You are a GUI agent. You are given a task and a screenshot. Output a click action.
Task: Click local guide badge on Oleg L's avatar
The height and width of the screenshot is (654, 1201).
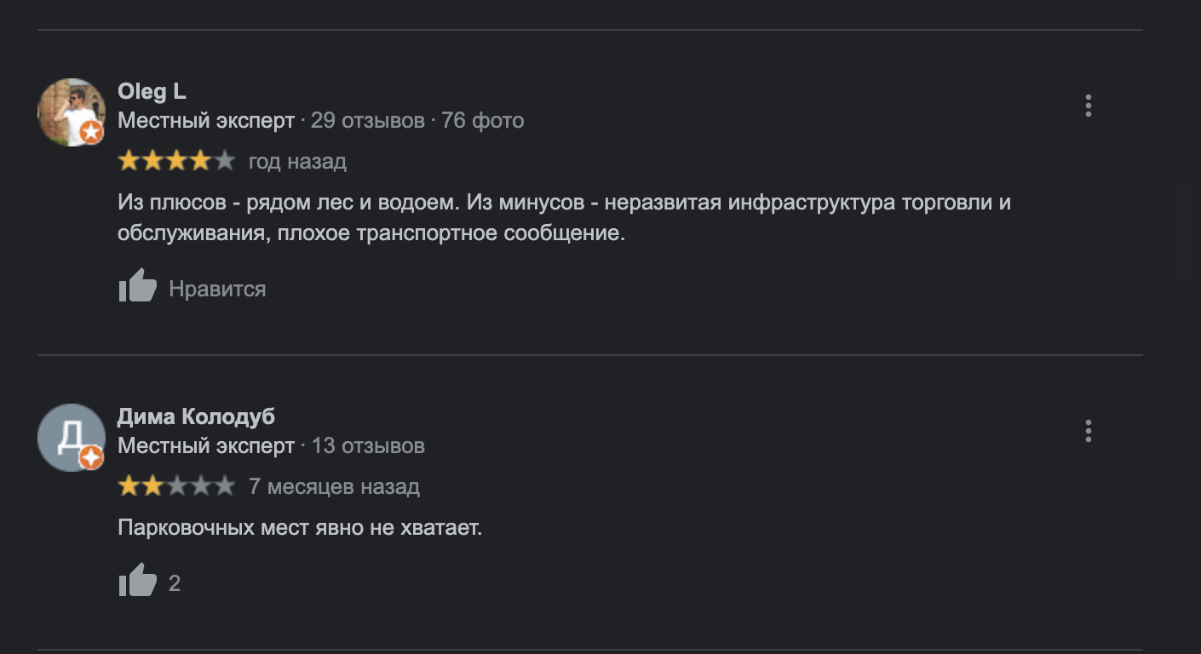(92, 132)
